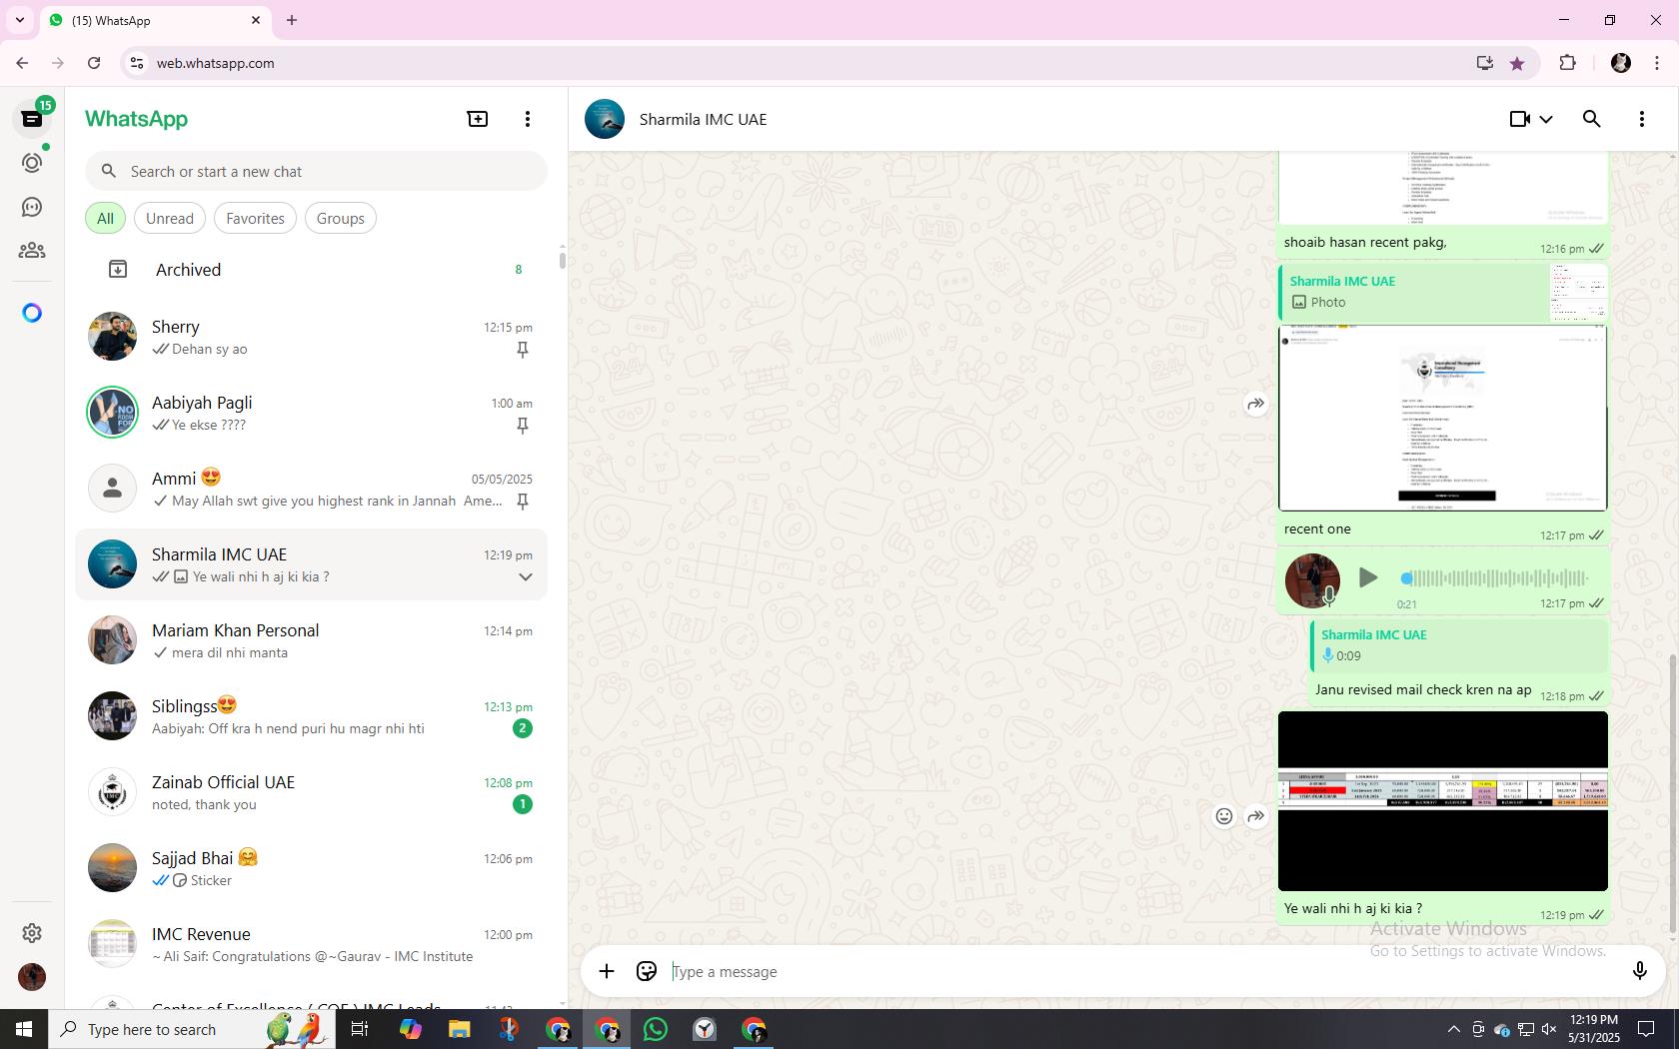The width and height of the screenshot is (1679, 1049).
Task: Open the Archived chats row
Action: [x=312, y=270]
